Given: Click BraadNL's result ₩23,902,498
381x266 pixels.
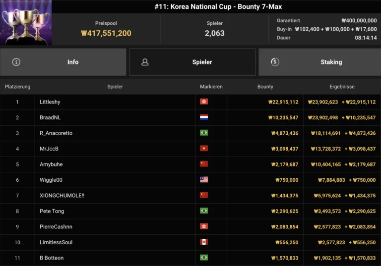Looking at the screenshot, I should tap(323, 117).
